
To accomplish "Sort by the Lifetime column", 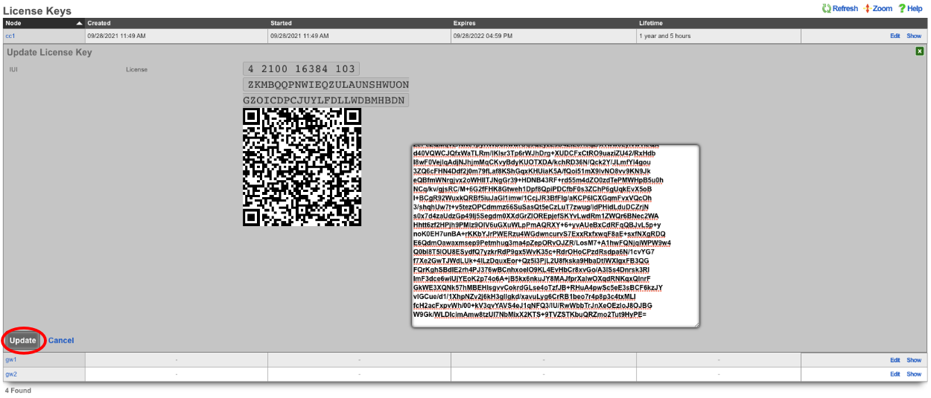I will 719,23.
